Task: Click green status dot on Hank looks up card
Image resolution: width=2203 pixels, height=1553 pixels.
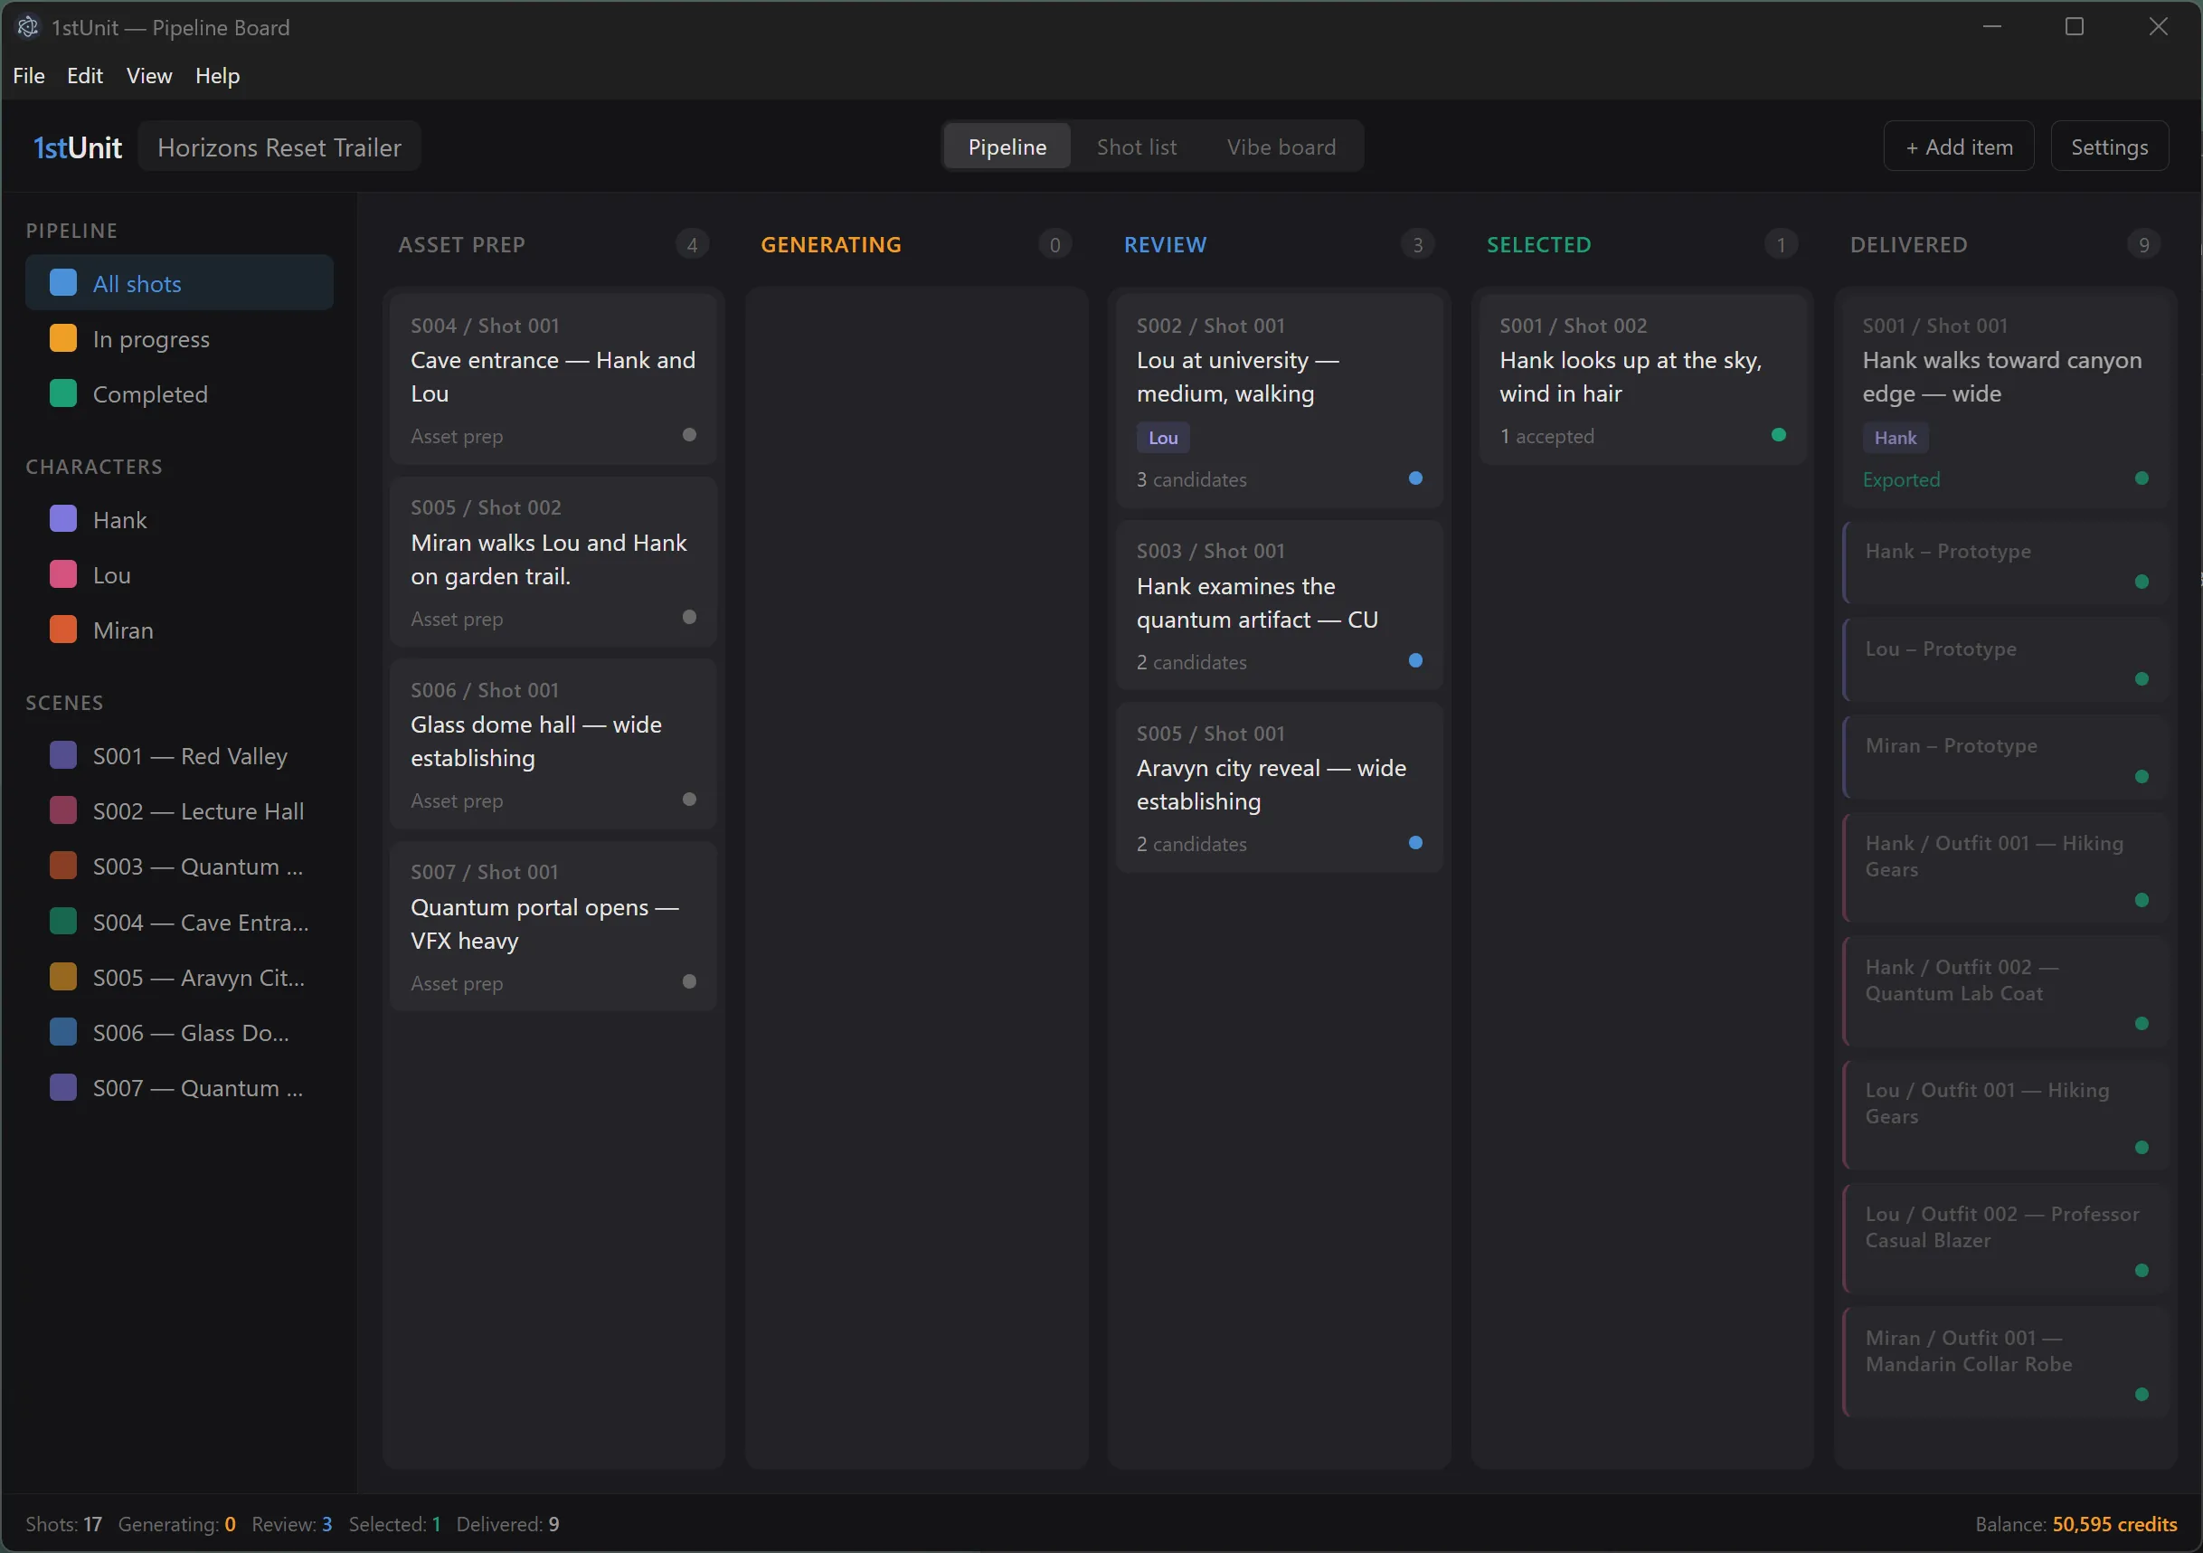Action: [x=1778, y=435]
